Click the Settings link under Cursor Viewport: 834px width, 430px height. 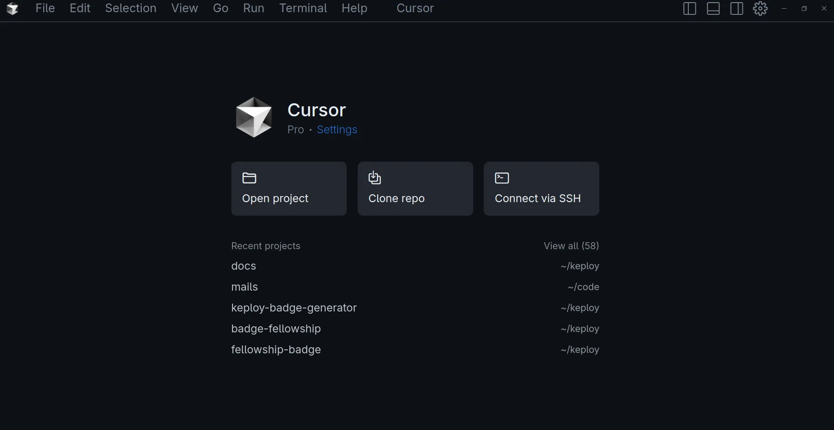[x=337, y=129]
